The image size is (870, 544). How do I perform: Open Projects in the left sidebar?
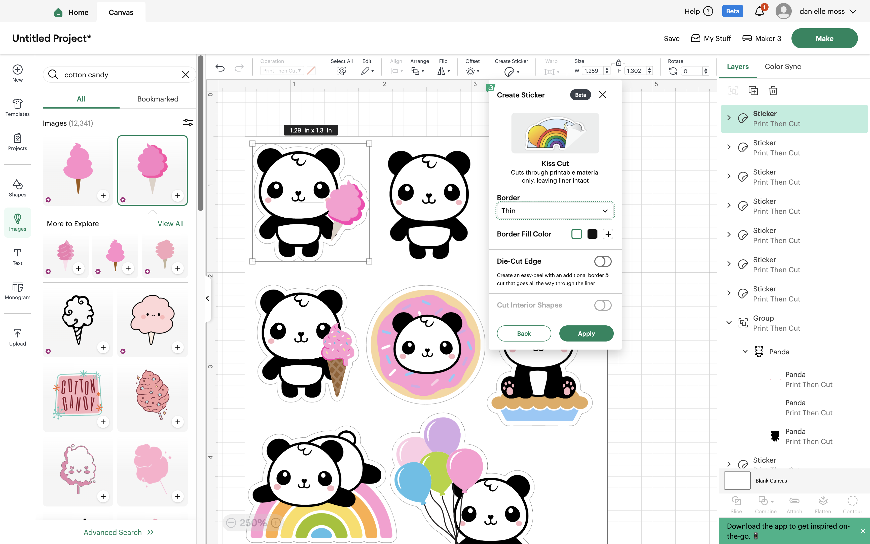pyautogui.click(x=17, y=142)
